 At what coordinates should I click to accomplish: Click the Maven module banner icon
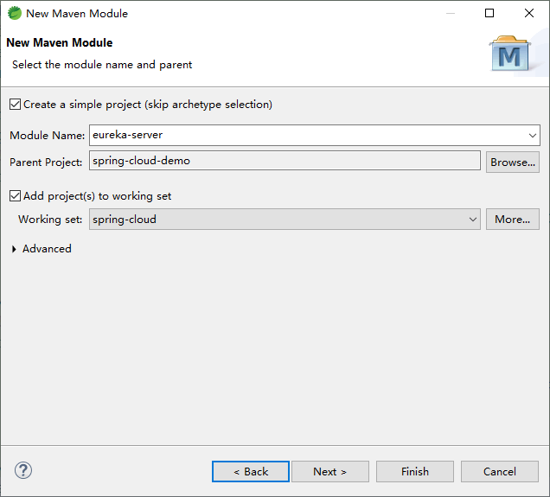(510, 55)
